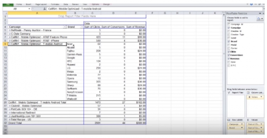Open the Name Box dropdown arrow
This screenshot has height=138, width=267.
coord(29,9)
